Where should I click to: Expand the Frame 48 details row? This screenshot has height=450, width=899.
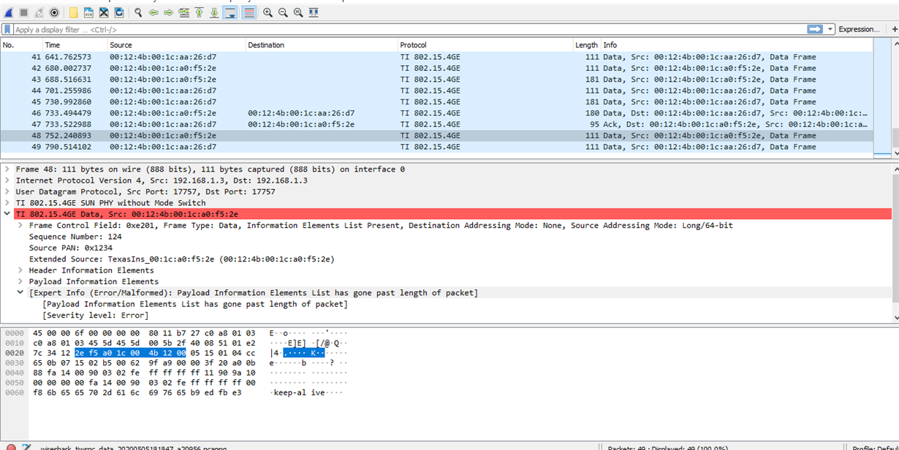(x=7, y=169)
